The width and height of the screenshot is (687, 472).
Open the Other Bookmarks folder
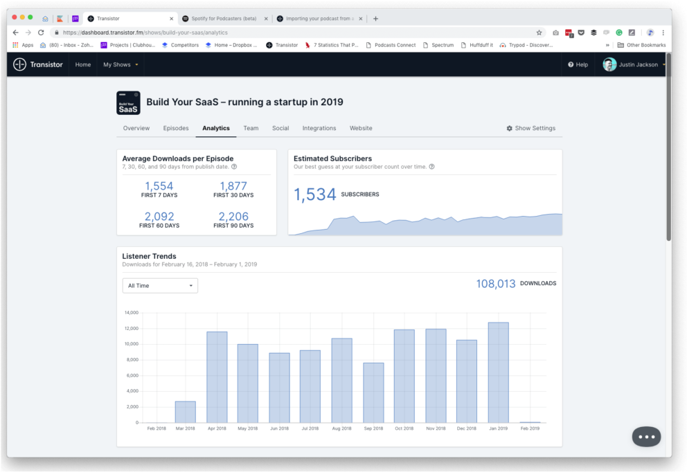click(x=641, y=45)
